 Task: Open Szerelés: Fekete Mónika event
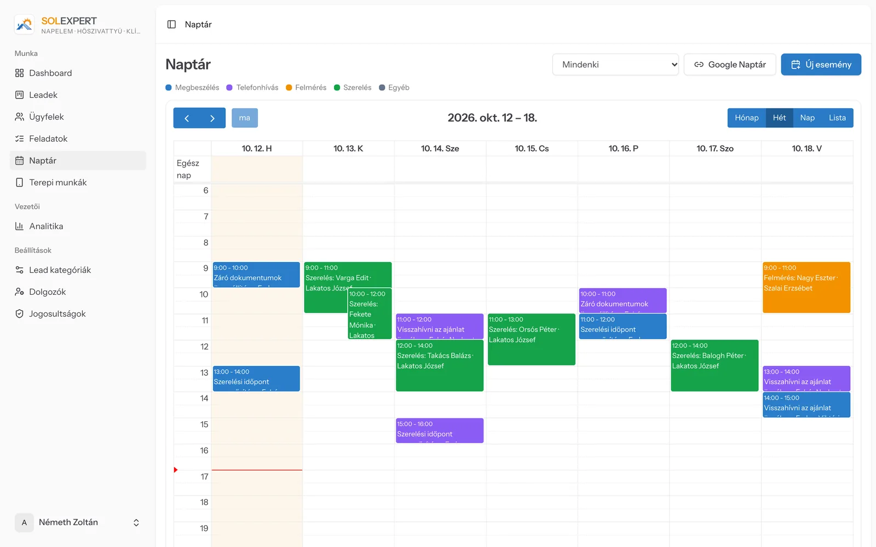point(370,313)
